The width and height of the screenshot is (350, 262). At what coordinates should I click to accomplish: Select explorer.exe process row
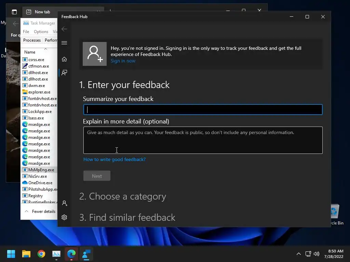(40, 92)
